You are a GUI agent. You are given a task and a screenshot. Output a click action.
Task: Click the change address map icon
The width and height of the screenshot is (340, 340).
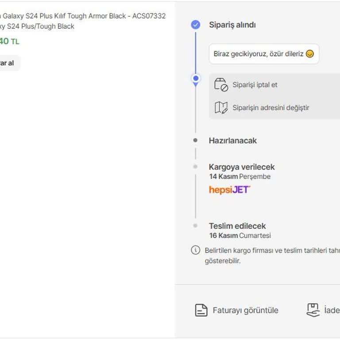(x=220, y=108)
